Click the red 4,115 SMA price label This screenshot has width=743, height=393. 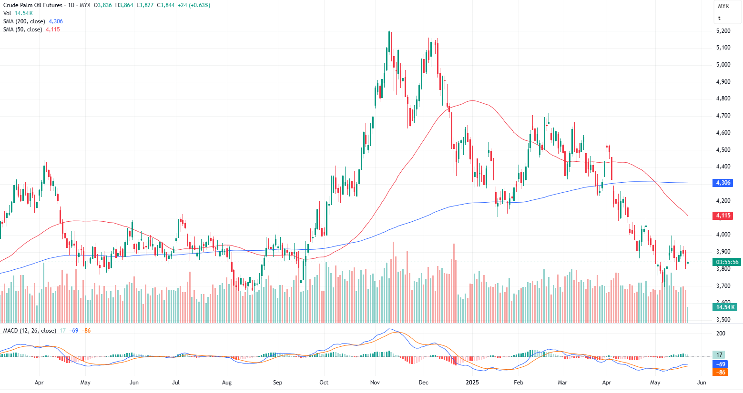point(723,216)
